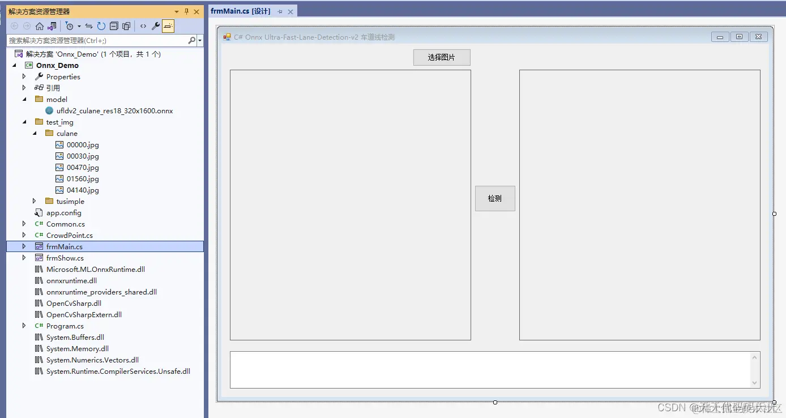Image resolution: width=786 pixels, height=418 pixels.
Task: Expand the frmMain.cs node
Action: (x=24, y=246)
